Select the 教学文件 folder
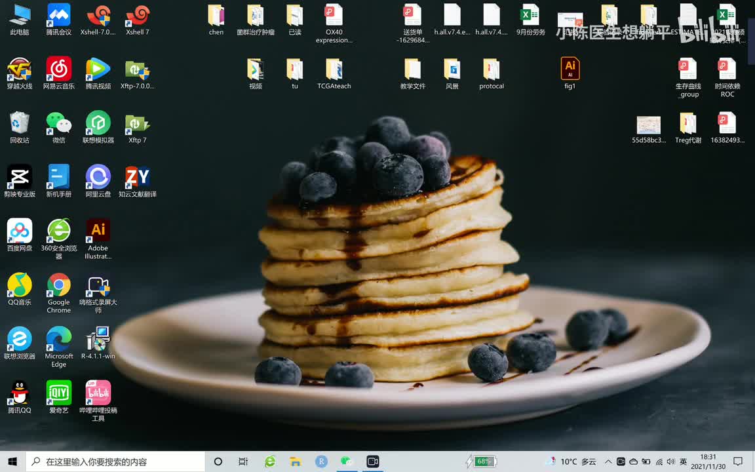 point(413,74)
